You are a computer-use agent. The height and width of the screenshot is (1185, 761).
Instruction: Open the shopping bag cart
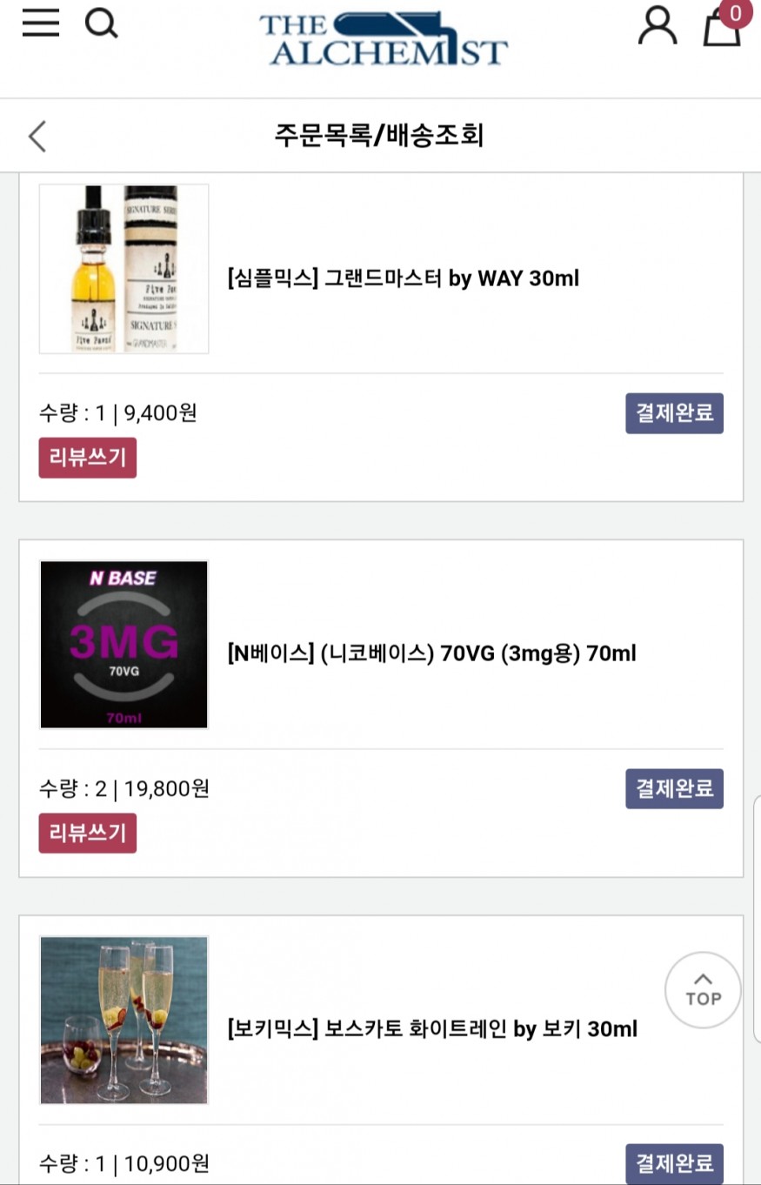click(x=721, y=28)
